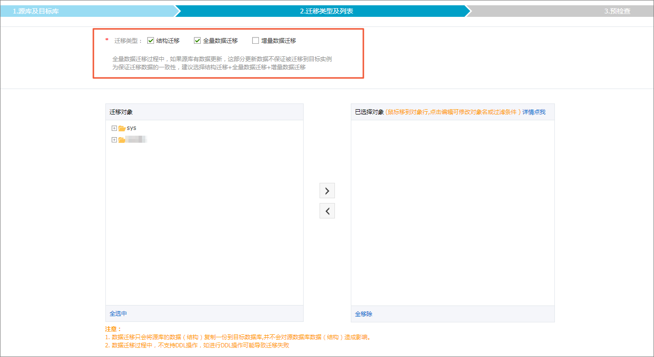Remove selection with the < arrow
654x357 pixels.
(x=327, y=211)
